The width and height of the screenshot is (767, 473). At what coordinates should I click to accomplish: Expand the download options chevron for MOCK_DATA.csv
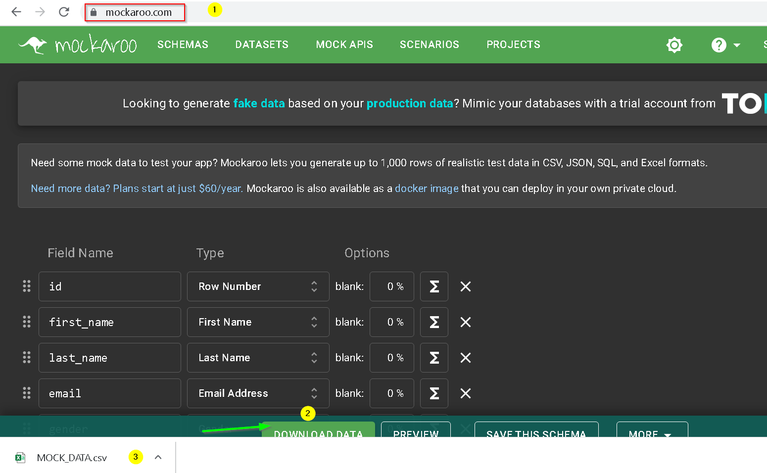pos(158,457)
